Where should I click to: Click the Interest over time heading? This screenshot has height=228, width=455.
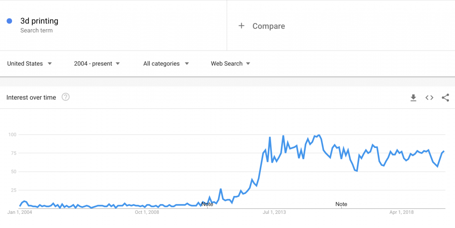(x=31, y=97)
